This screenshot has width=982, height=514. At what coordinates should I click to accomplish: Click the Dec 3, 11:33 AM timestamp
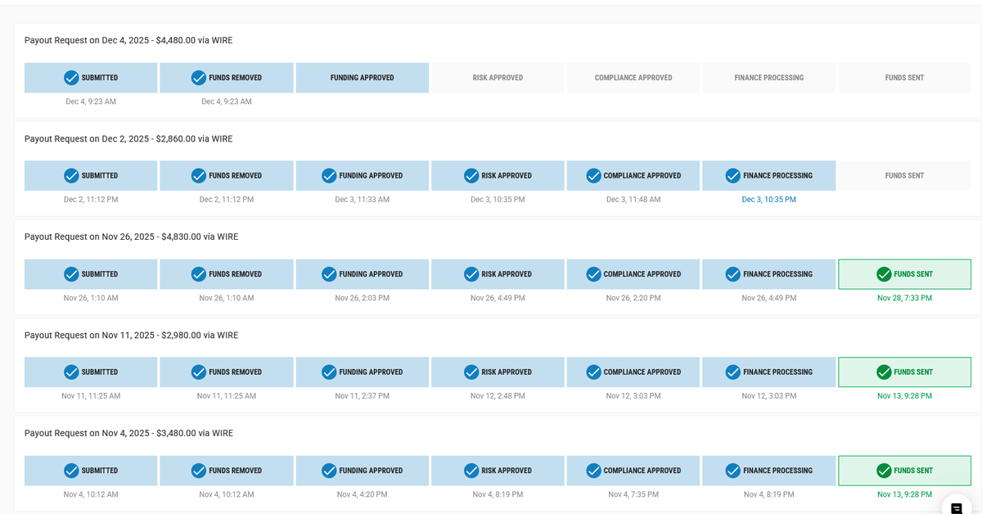point(363,200)
